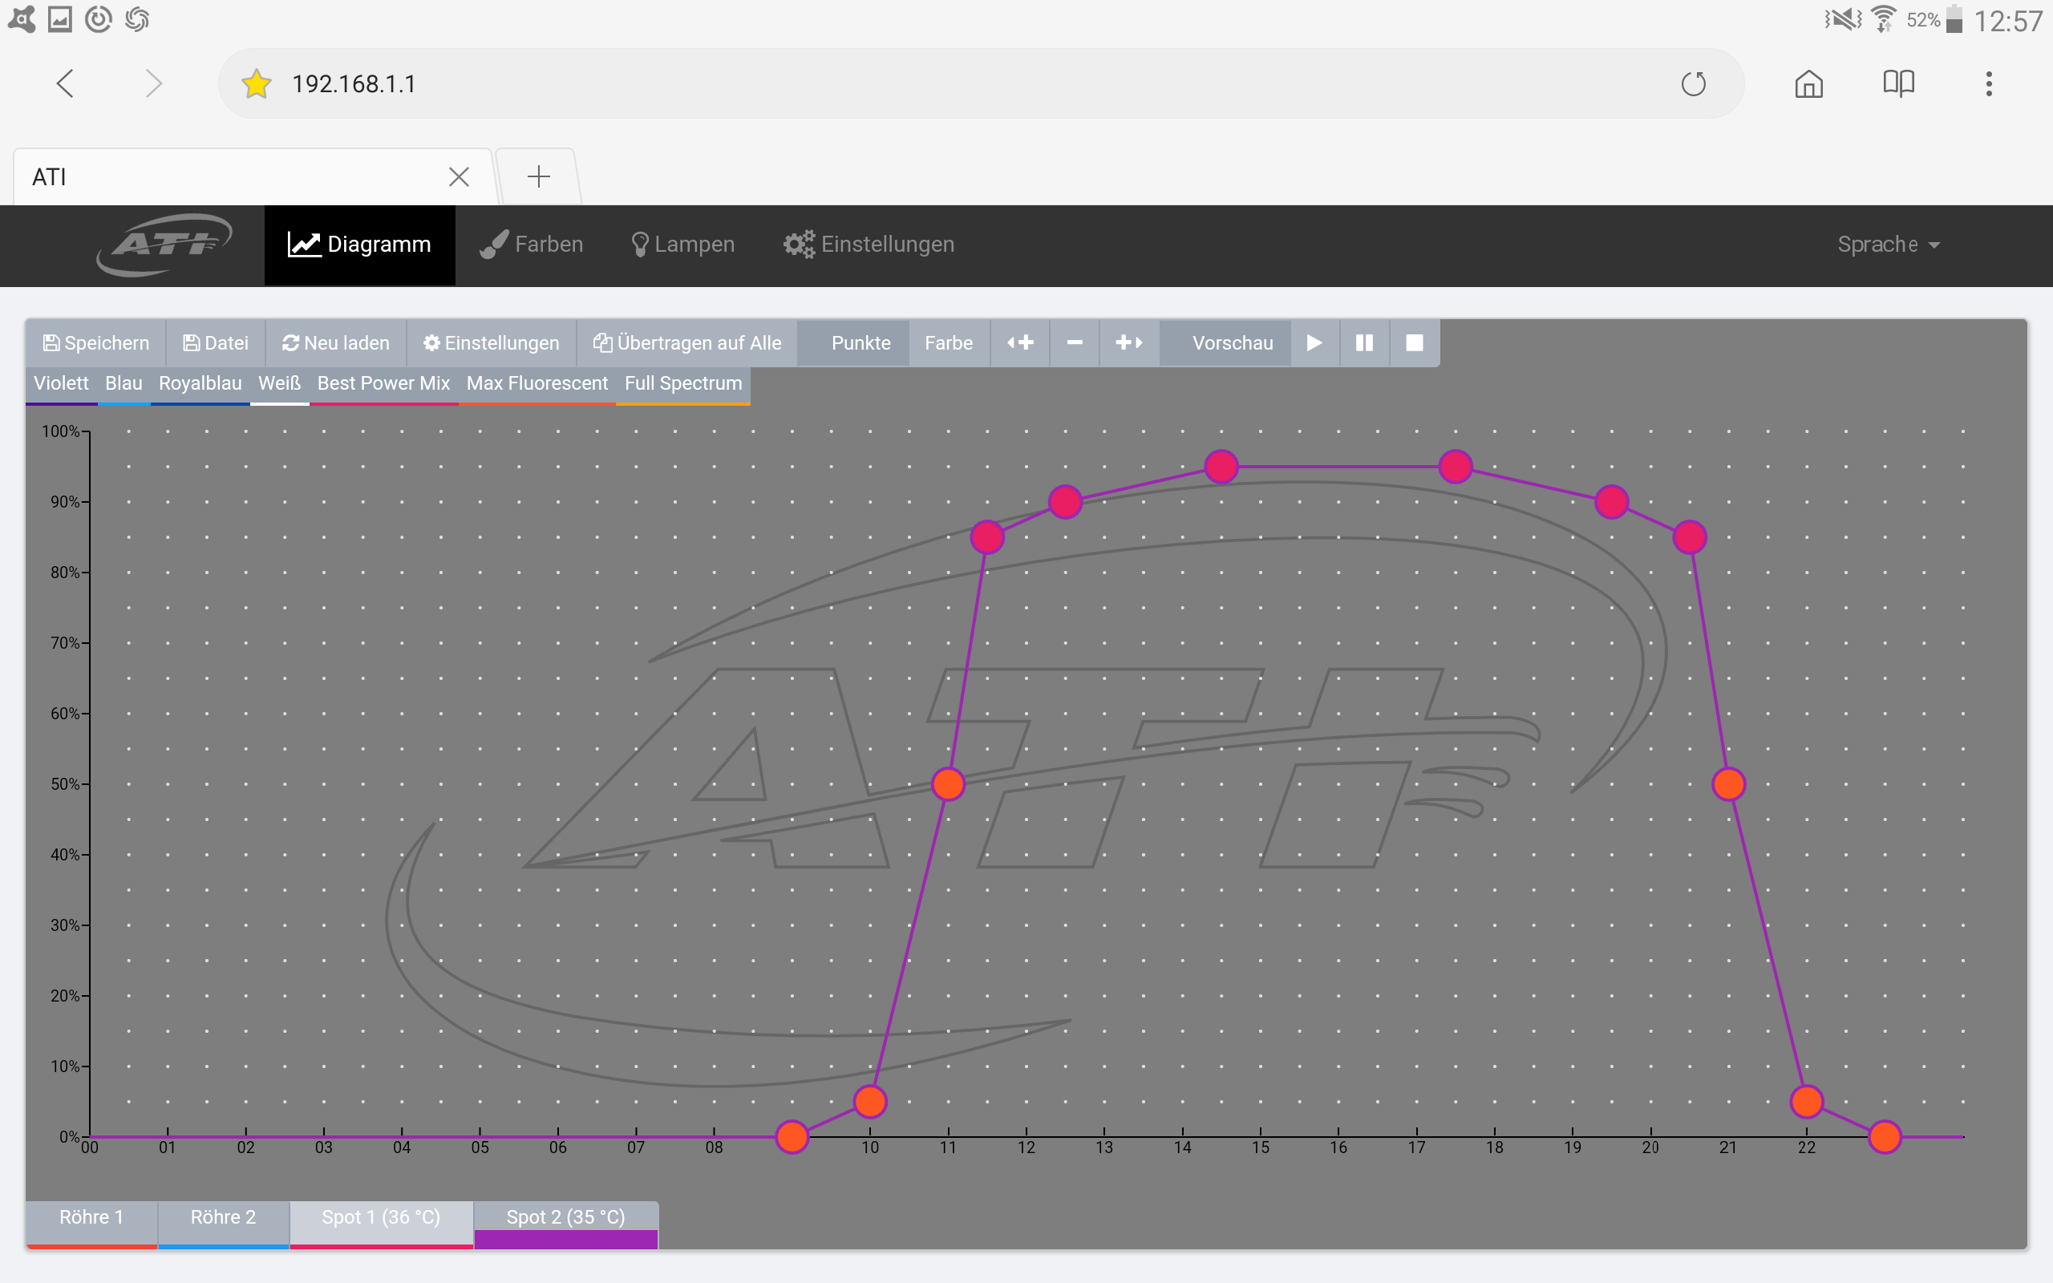Screen dimensions: 2053x1283
Task: Open the Farben navigation tab
Action: (x=532, y=245)
